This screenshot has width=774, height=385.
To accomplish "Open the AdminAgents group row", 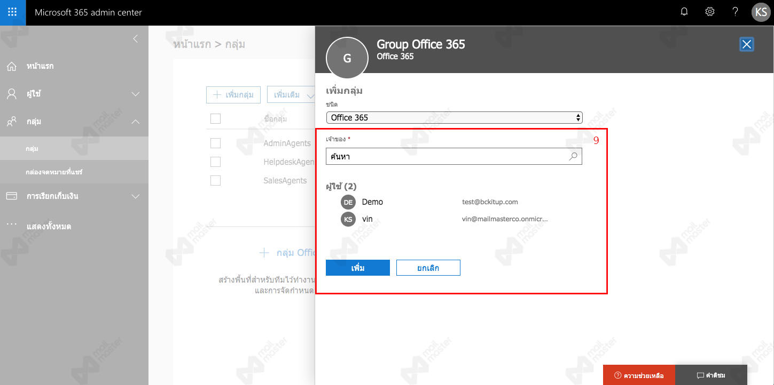I will pos(287,143).
